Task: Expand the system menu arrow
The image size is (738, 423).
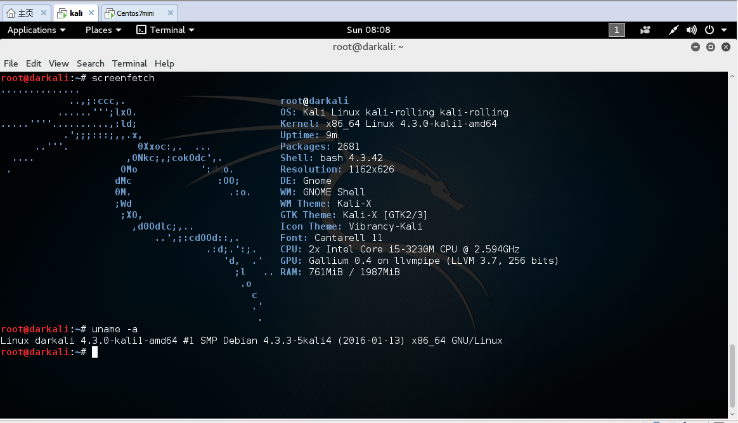Action: point(724,30)
